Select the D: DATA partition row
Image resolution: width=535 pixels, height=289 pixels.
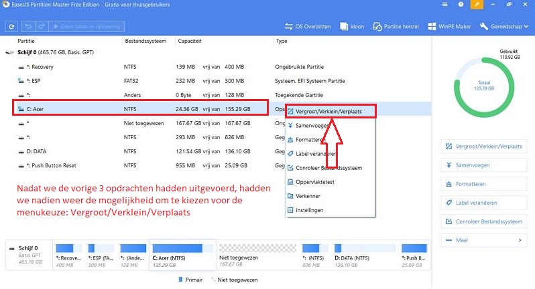click(x=217, y=151)
